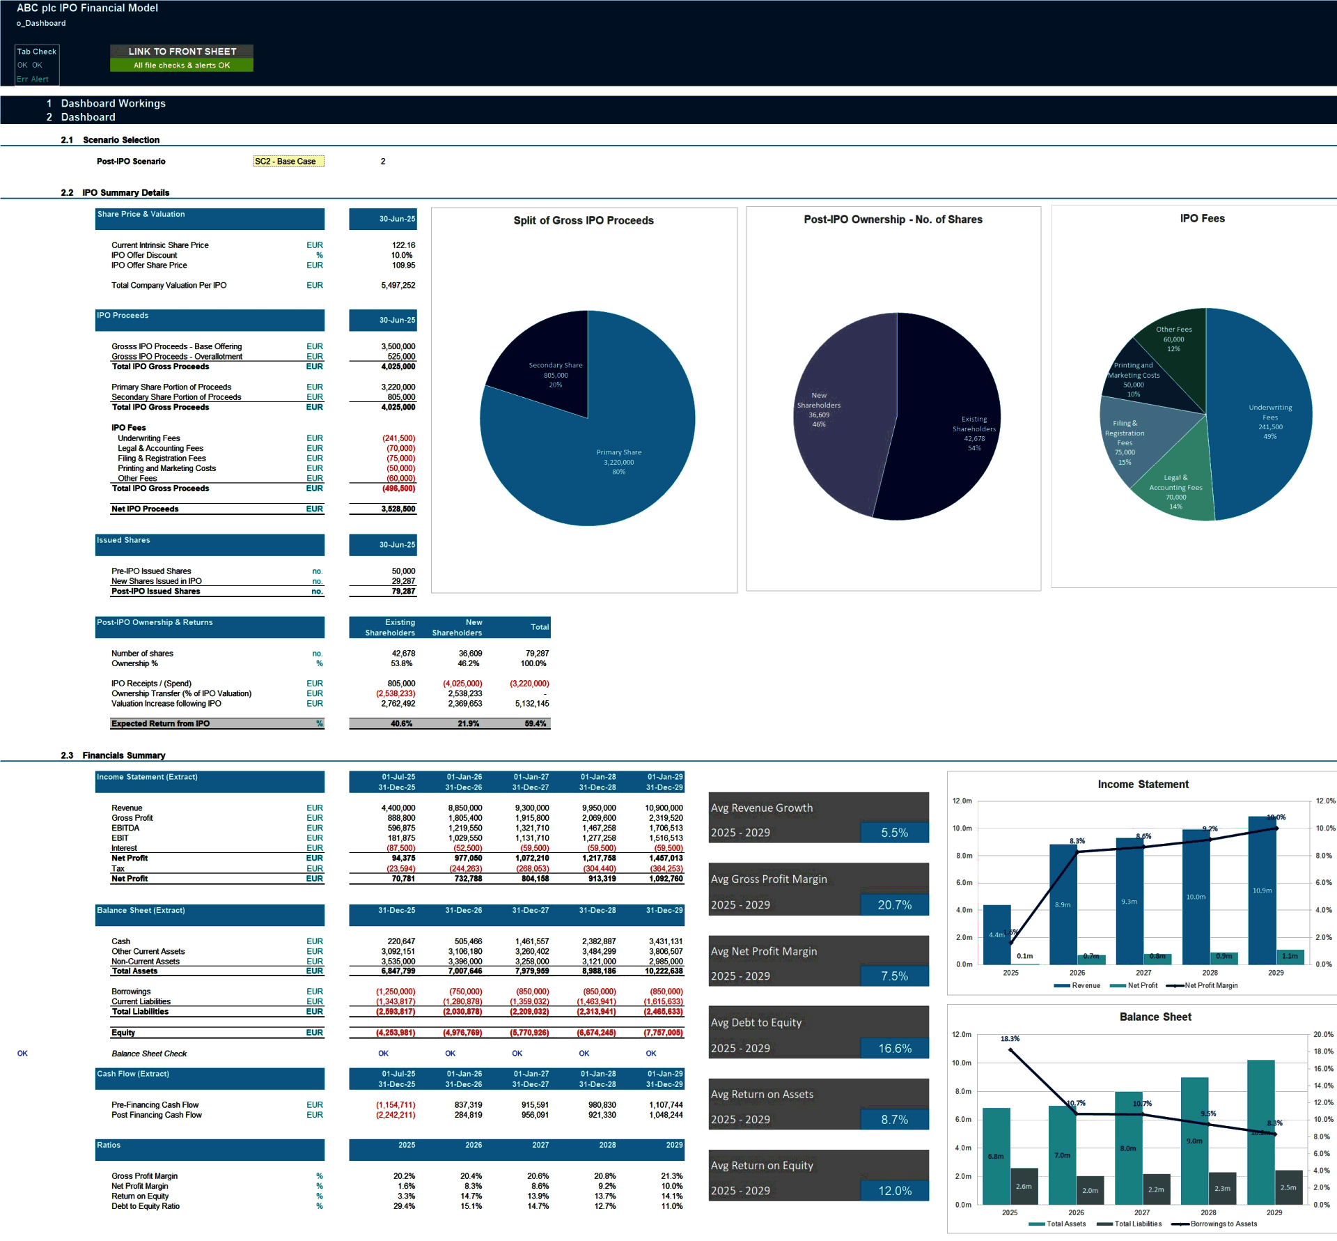Viewport: 1337px width, 1241px height.
Task: Click the Balance Sheet (Extract) header
Action: (x=210, y=915)
